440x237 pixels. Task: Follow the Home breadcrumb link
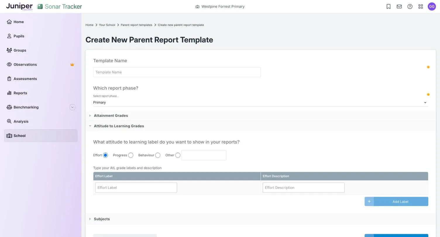pos(90,25)
